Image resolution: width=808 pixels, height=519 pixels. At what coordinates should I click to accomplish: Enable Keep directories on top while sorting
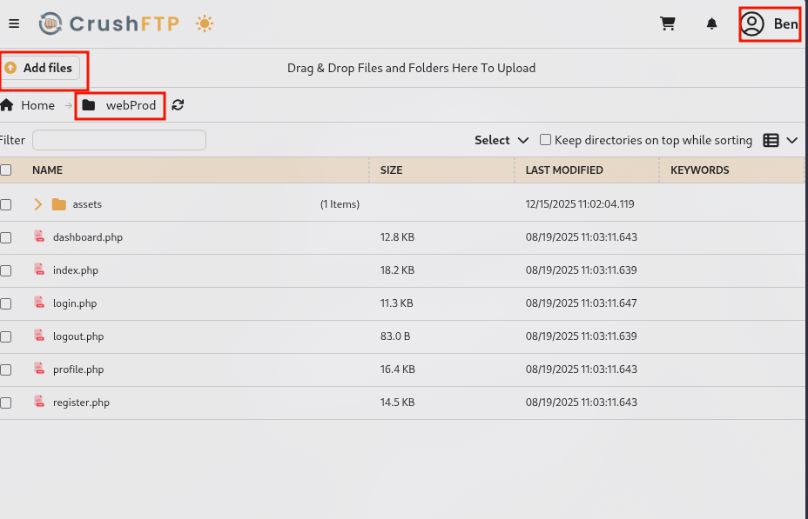tap(546, 140)
